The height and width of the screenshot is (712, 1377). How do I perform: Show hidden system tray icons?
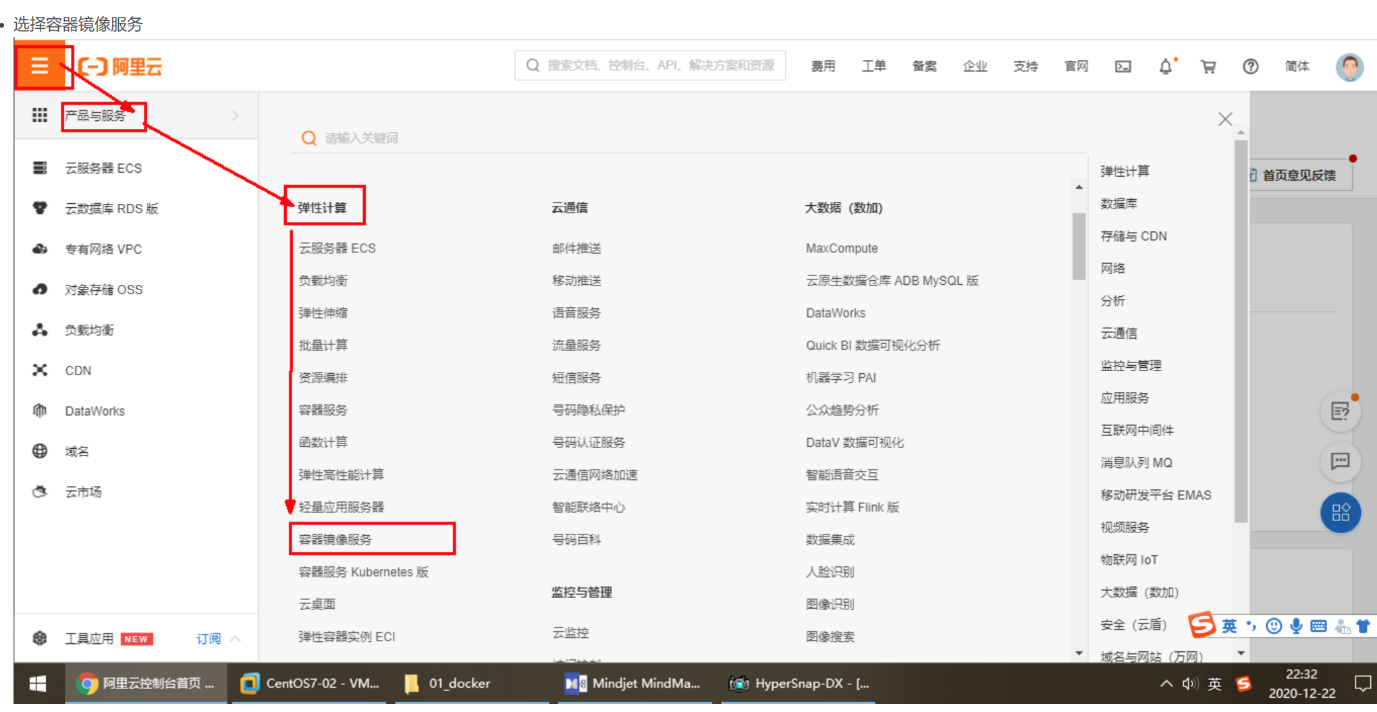1166,684
